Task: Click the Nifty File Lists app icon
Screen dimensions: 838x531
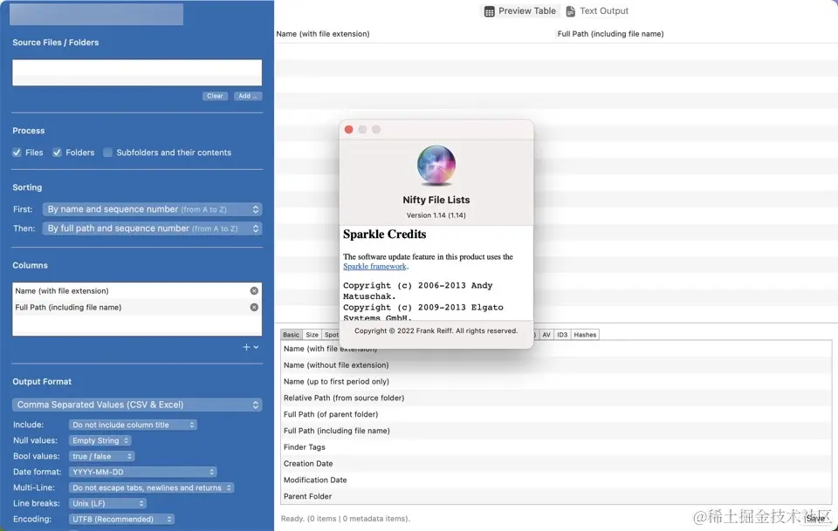Action: coord(436,166)
